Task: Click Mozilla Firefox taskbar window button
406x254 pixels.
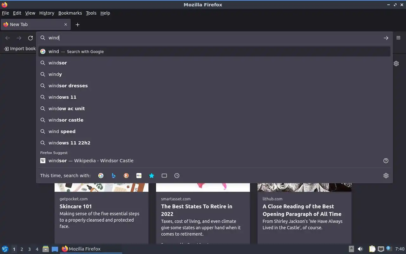Action: 91,249
